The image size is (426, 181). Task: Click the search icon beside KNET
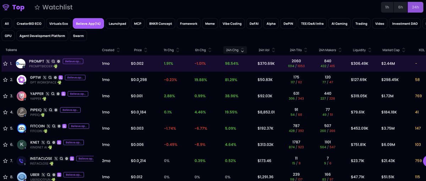coord(48,142)
